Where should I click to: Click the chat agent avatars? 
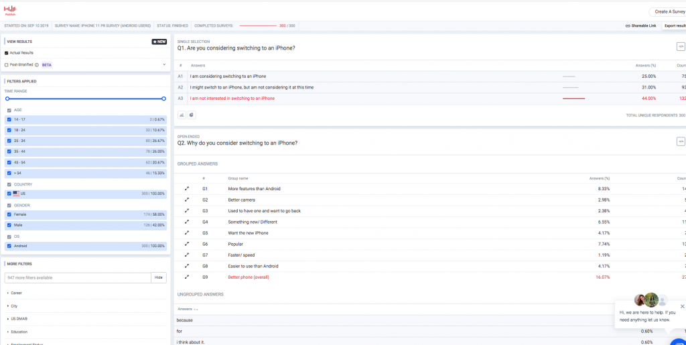click(651, 300)
